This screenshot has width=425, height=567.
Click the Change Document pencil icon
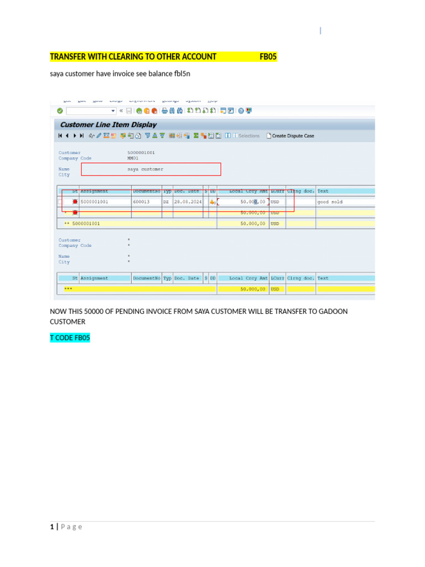[x=99, y=136]
